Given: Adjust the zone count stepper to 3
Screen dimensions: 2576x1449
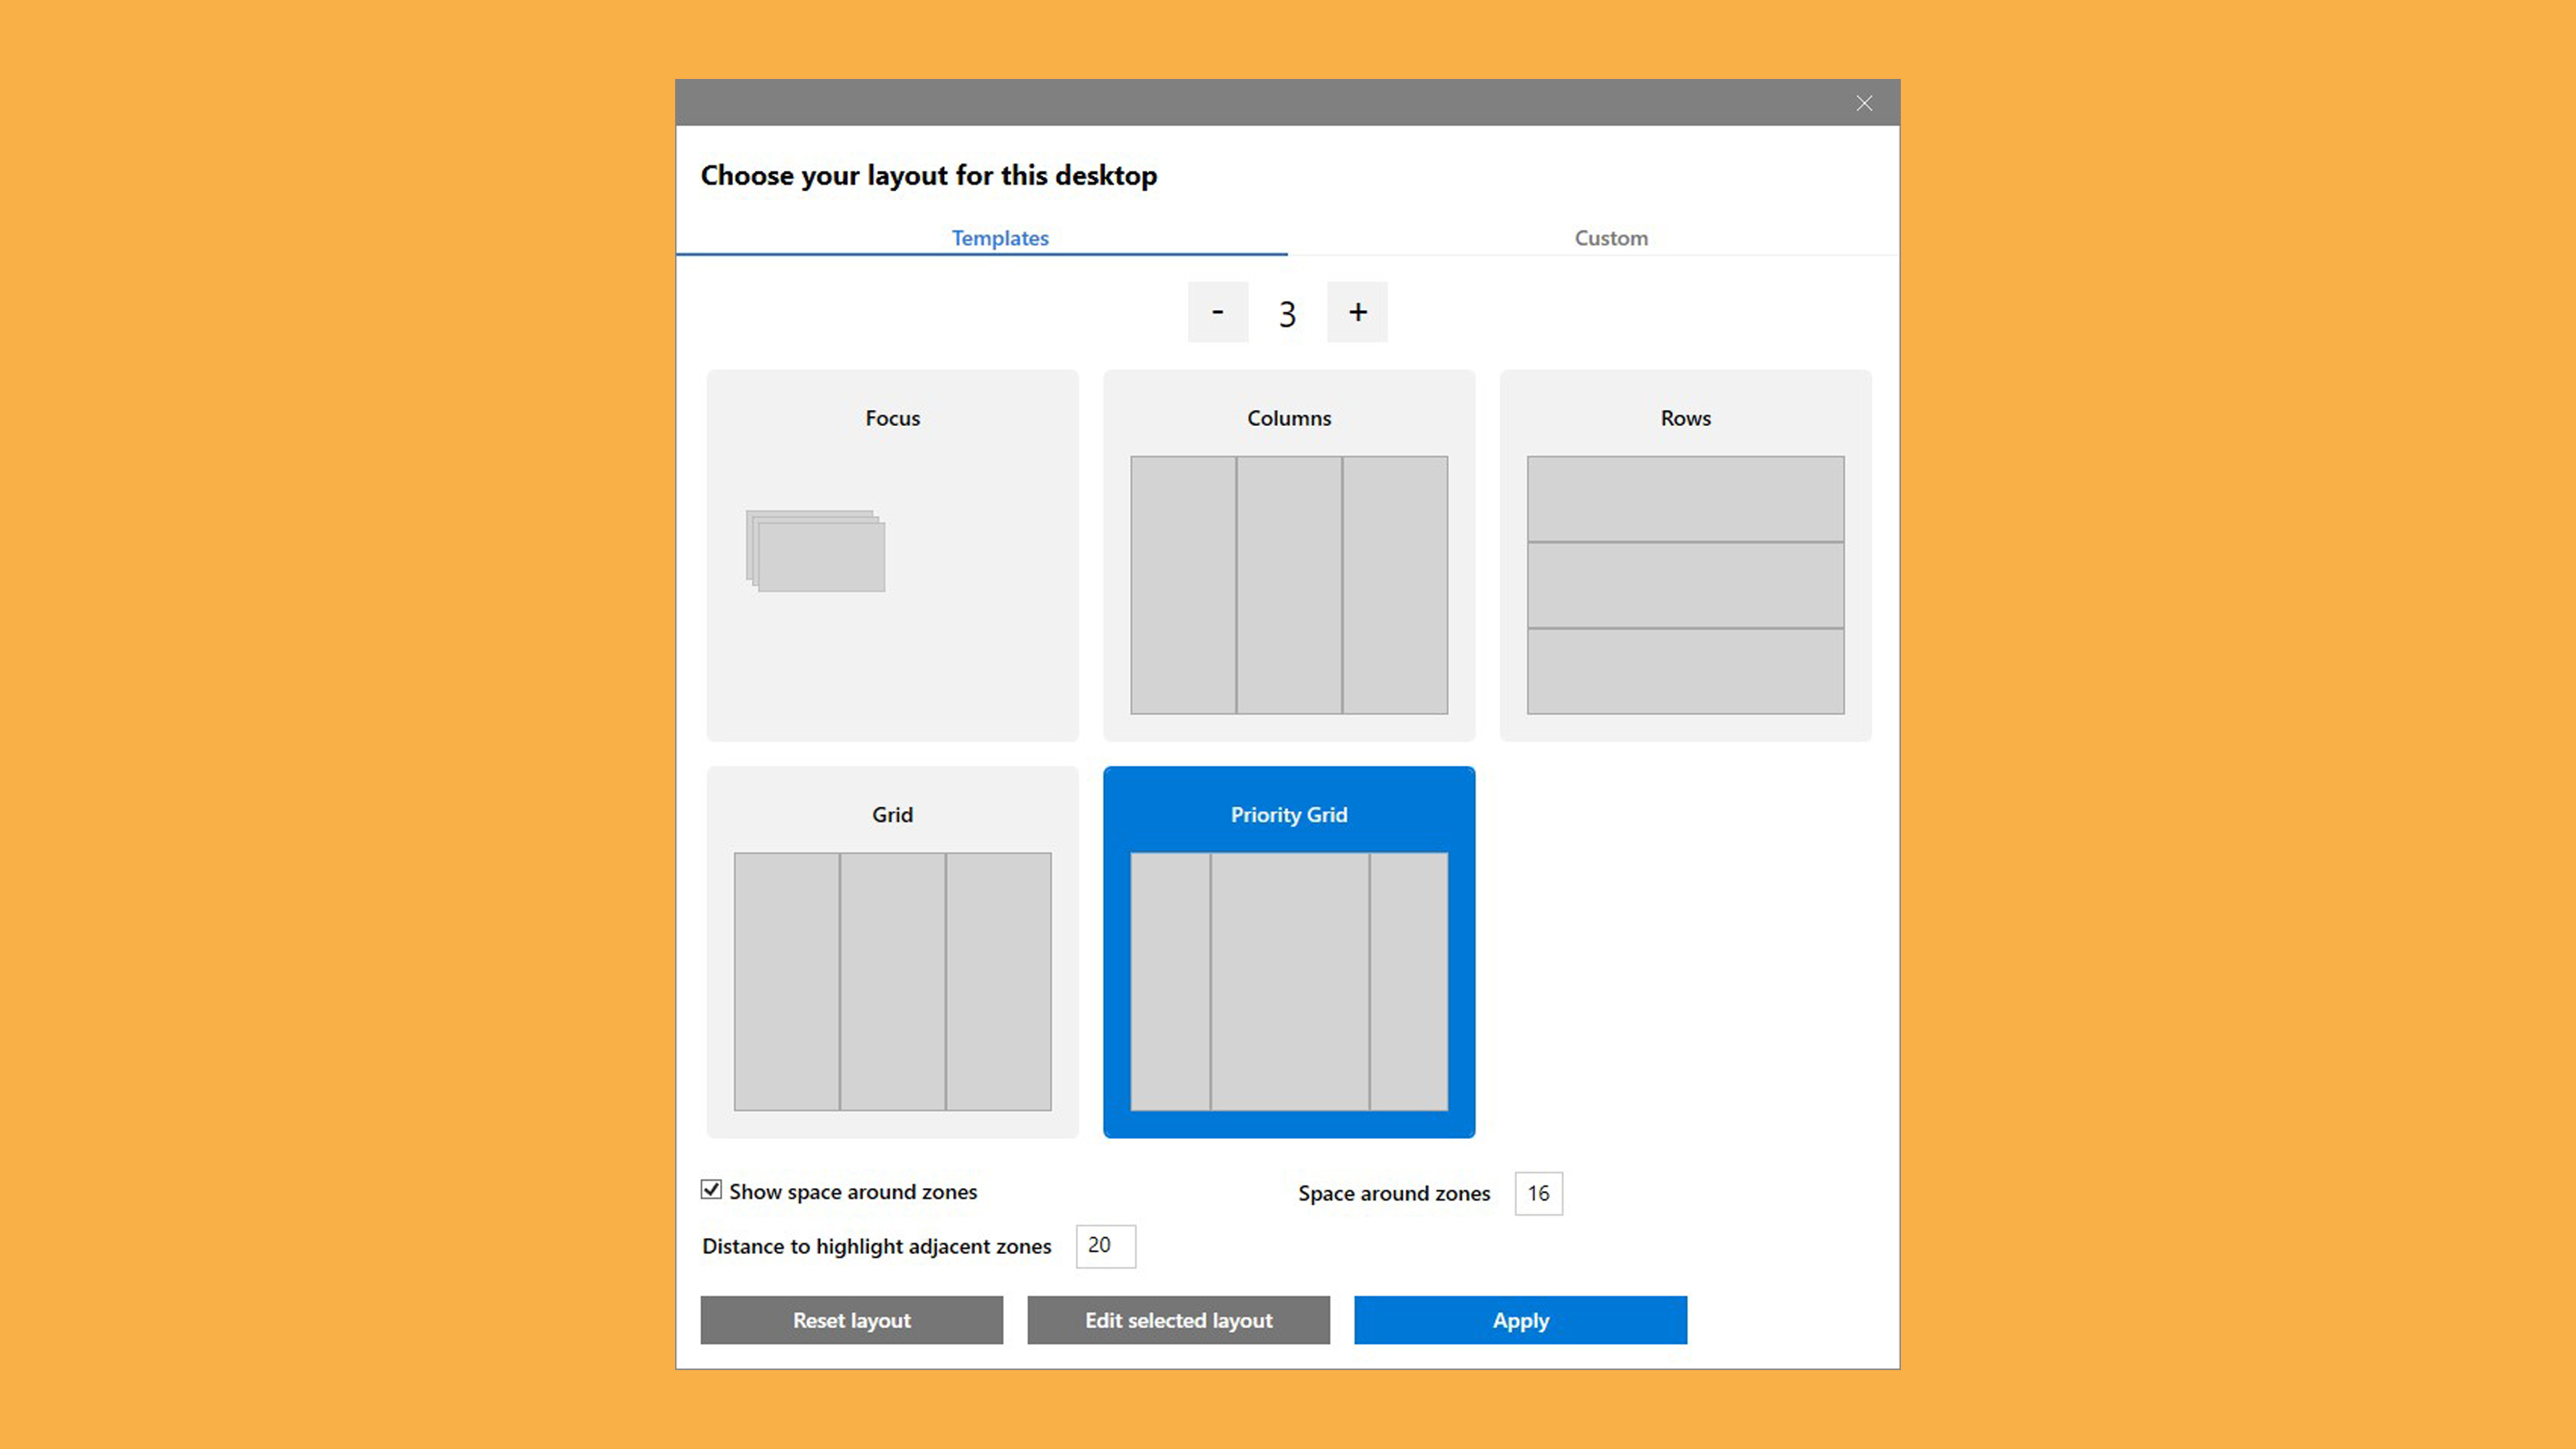Looking at the screenshot, I should pyautogui.click(x=1288, y=312).
